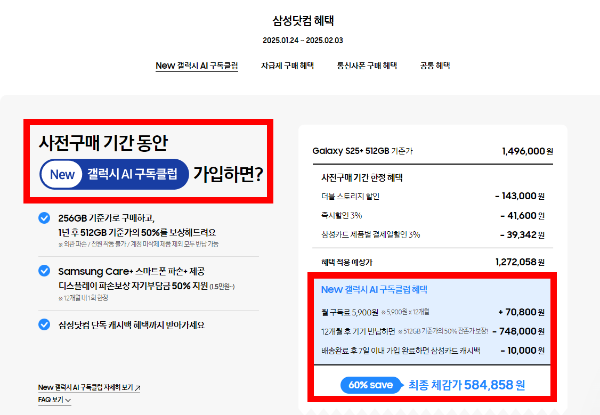This screenshot has width=600, height=415.
Task: Click the 12개월 후 기기 반납하면 label
Action: pyautogui.click(x=358, y=331)
